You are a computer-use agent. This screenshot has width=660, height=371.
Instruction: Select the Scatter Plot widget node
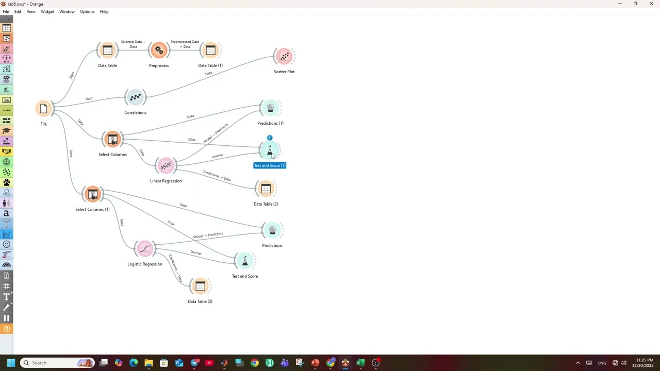(284, 57)
